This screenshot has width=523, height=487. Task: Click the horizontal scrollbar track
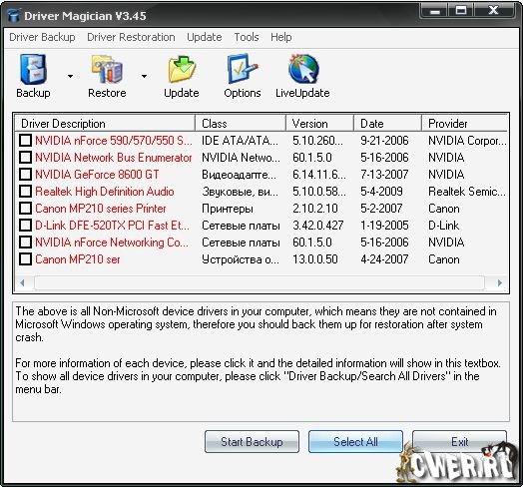(x=260, y=283)
